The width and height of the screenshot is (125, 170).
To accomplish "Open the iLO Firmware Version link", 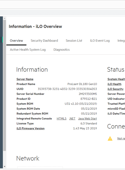I will (30, 128).
